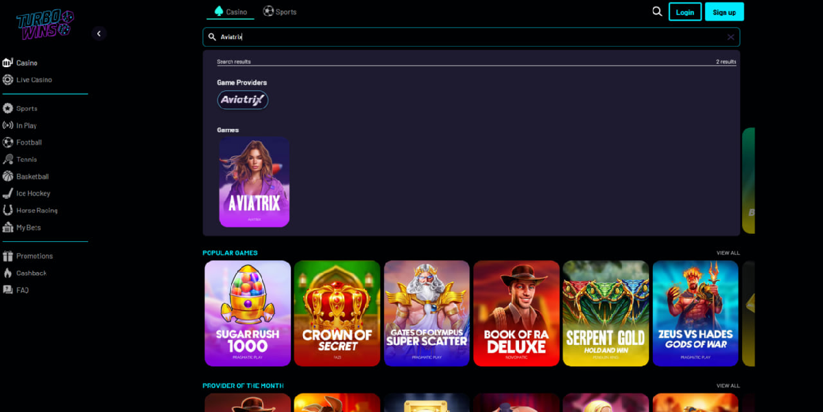Click the Basketball icon
Image resolution: width=823 pixels, height=412 pixels.
[8, 176]
